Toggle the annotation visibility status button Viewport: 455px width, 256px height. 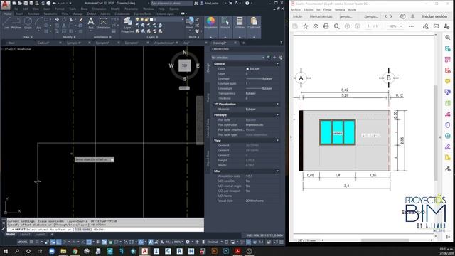[x=151, y=242]
